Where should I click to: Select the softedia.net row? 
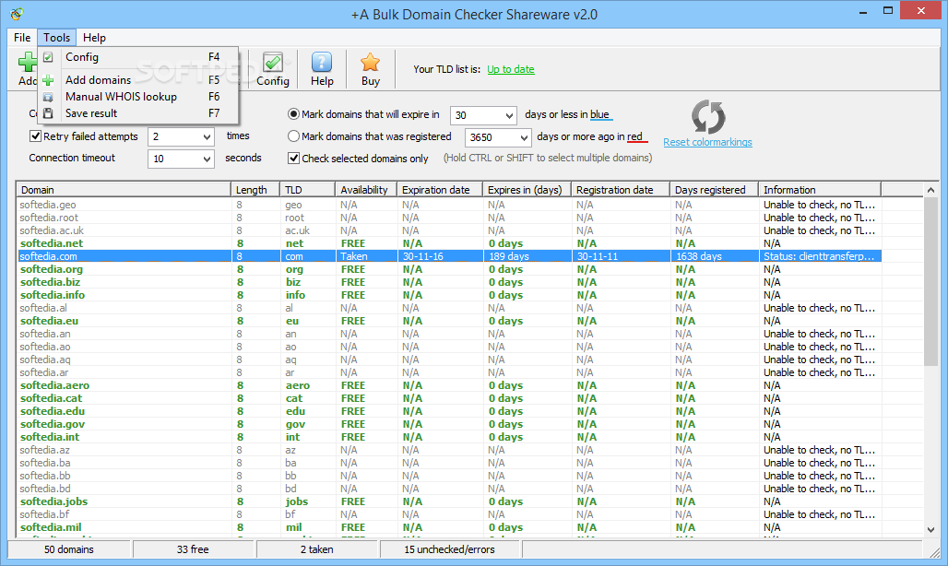pyautogui.click(x=449, y=243)
